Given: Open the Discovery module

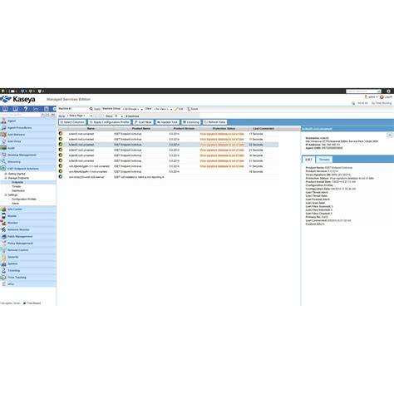Looking at the screenshot, I should [x=28, y=162].
